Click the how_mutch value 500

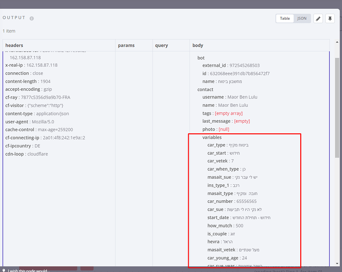point(239,225)
